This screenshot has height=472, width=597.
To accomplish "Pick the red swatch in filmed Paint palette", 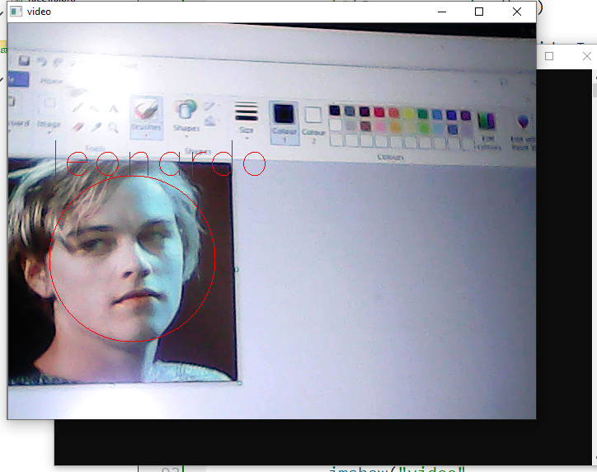I will [378, 112].
